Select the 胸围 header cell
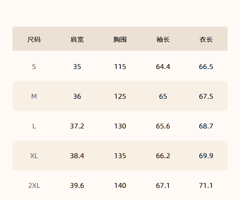The width and height of the screenshot is (240, 200). (x=120, y=40)
